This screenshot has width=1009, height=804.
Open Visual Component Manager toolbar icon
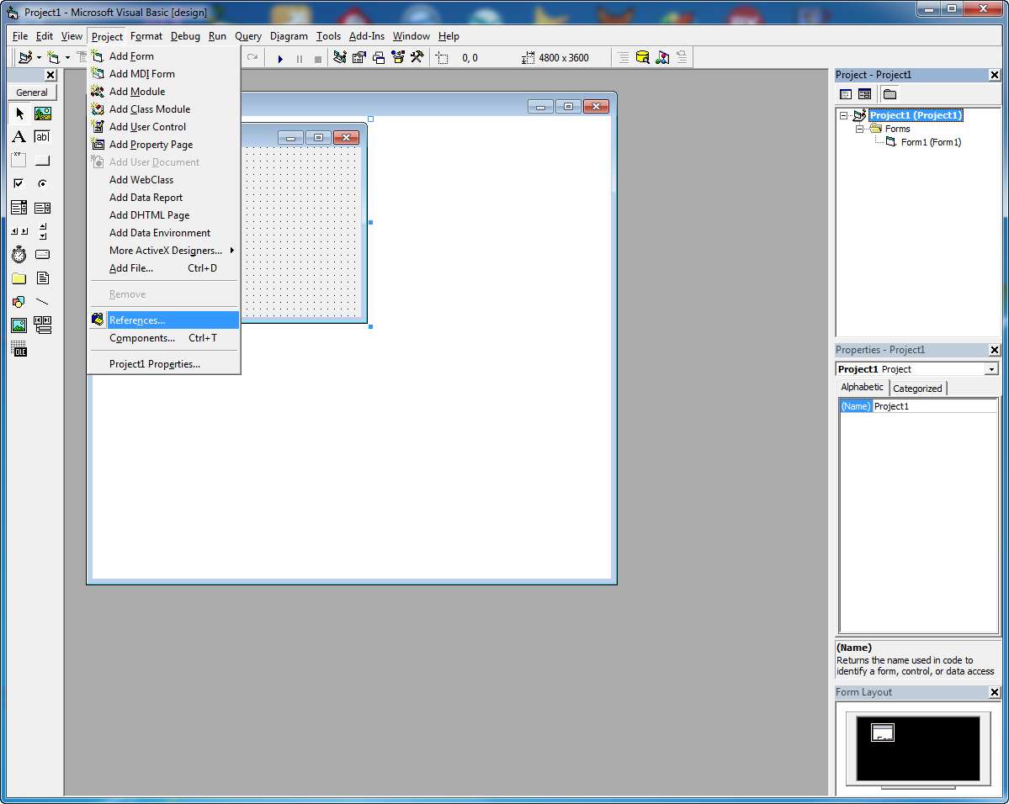coord(662,58)
